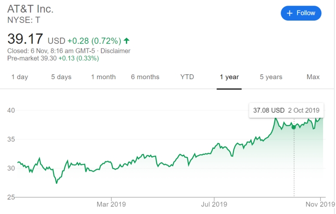
Task: Click the 39.17 current price
Action: tap(25, 39)
